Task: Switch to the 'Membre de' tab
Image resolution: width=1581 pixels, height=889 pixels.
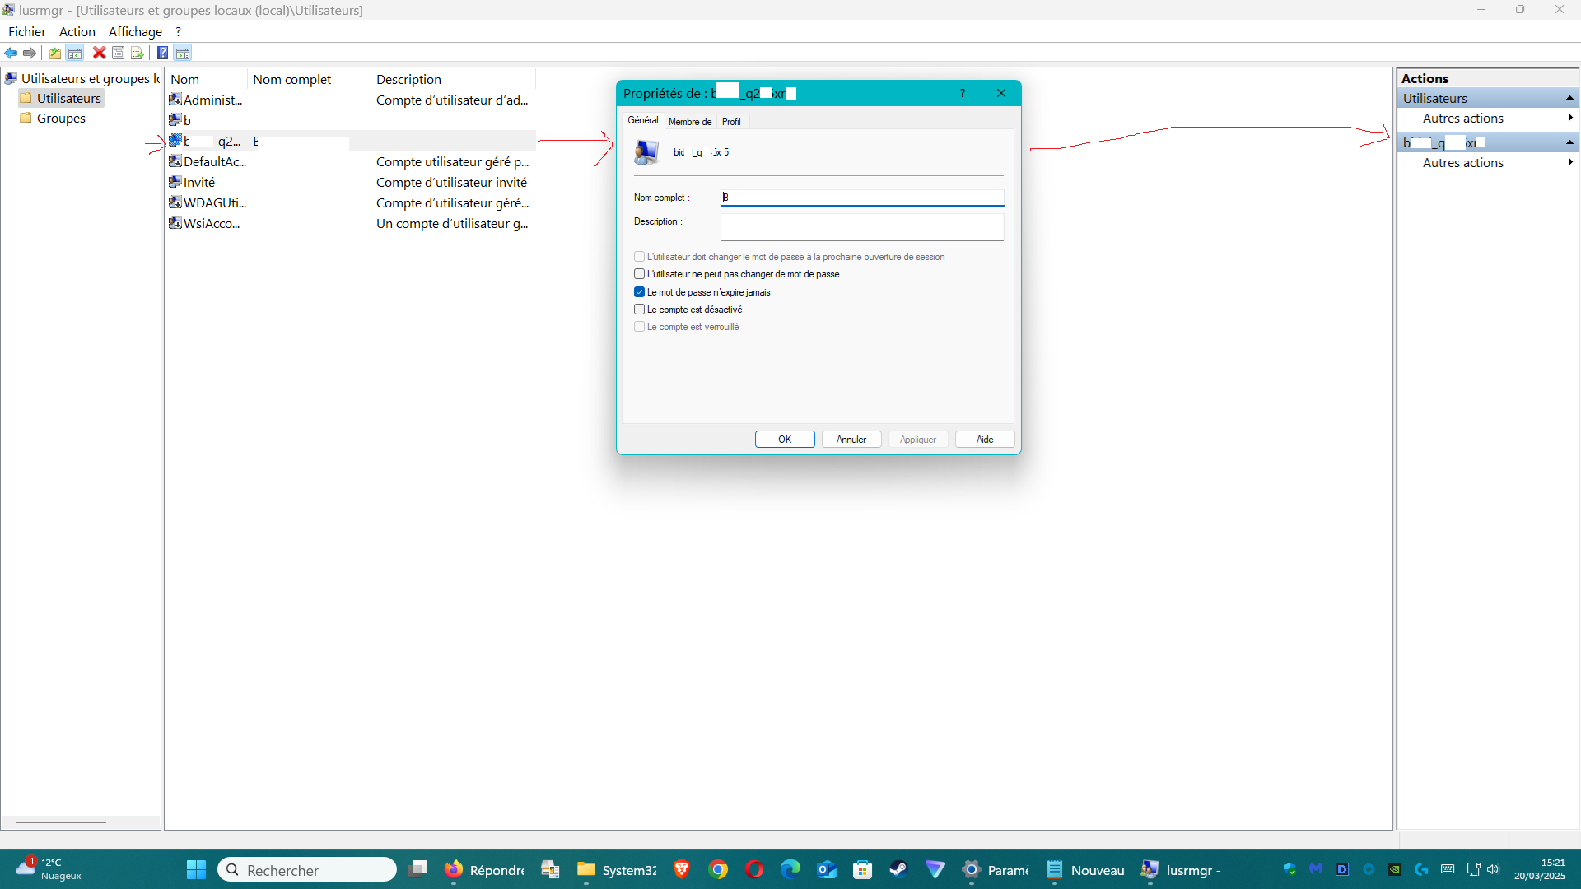Action: (x=689, y=122)
